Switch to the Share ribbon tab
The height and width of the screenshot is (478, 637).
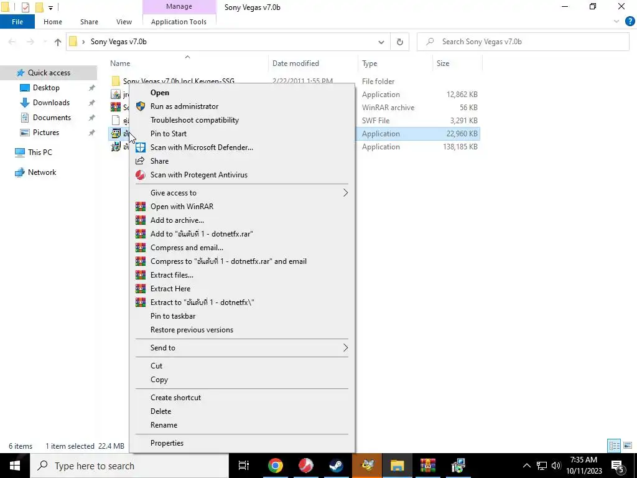click(x=89, y=22)
